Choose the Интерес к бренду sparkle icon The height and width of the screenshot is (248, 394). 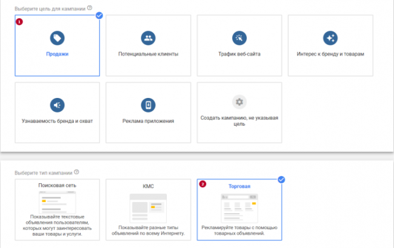click(x=330, y=38)
